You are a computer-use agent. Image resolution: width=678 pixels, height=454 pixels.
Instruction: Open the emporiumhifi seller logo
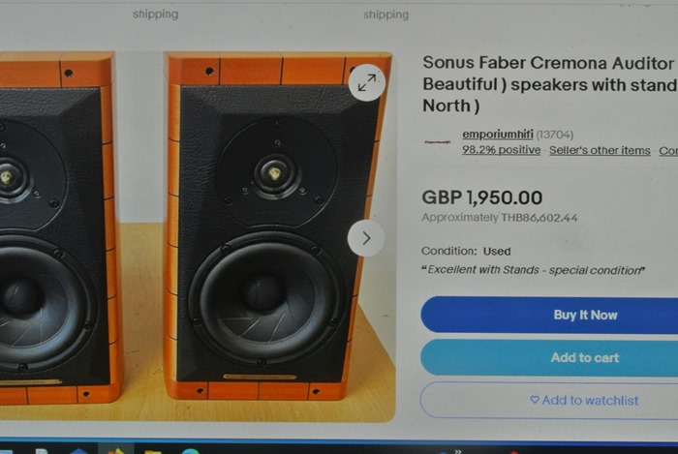click(x=438, y=141)
